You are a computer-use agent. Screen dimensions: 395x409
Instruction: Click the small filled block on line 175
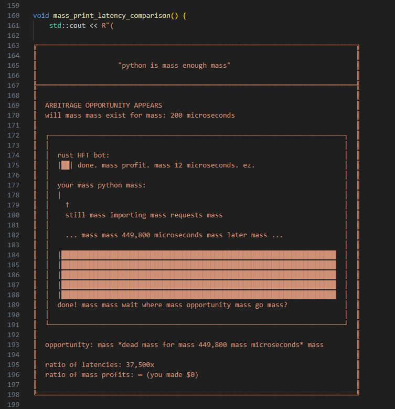click(x=66, y=165)
